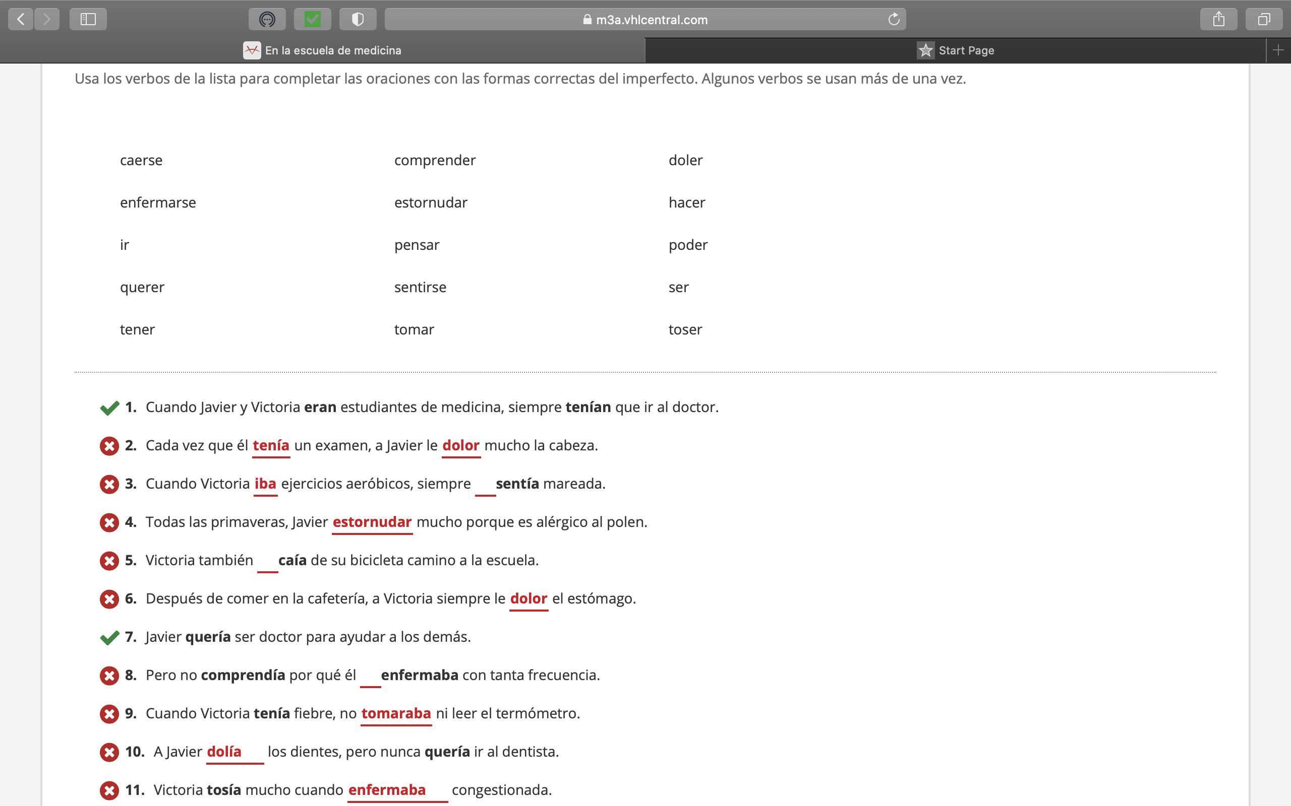Open a new tab with plus button

[1278, 50]
